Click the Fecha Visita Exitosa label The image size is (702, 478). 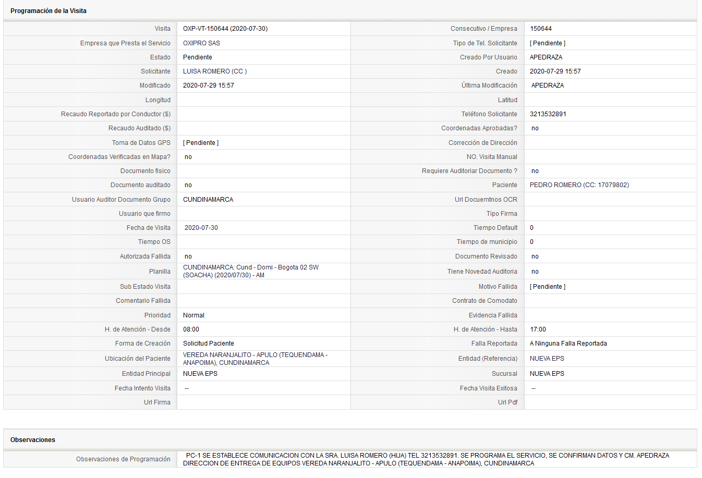point(489,388)
